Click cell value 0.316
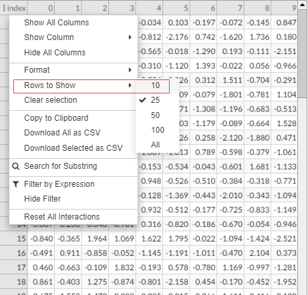This screenshot has height=295, width=308. click(x=151, y=224)
